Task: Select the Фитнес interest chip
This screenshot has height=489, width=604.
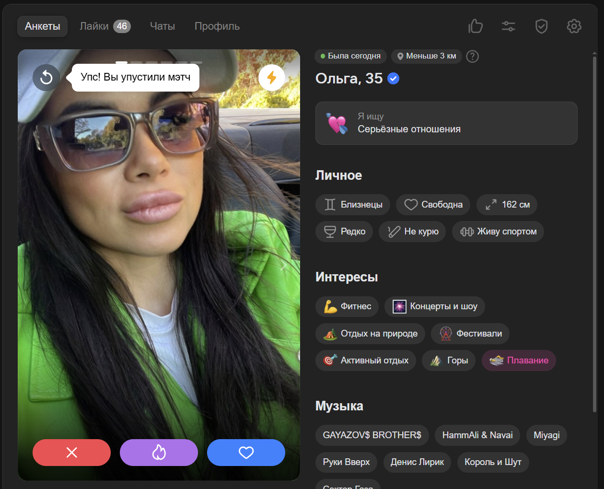Action: pyautogui.click(x=347, y=306)
